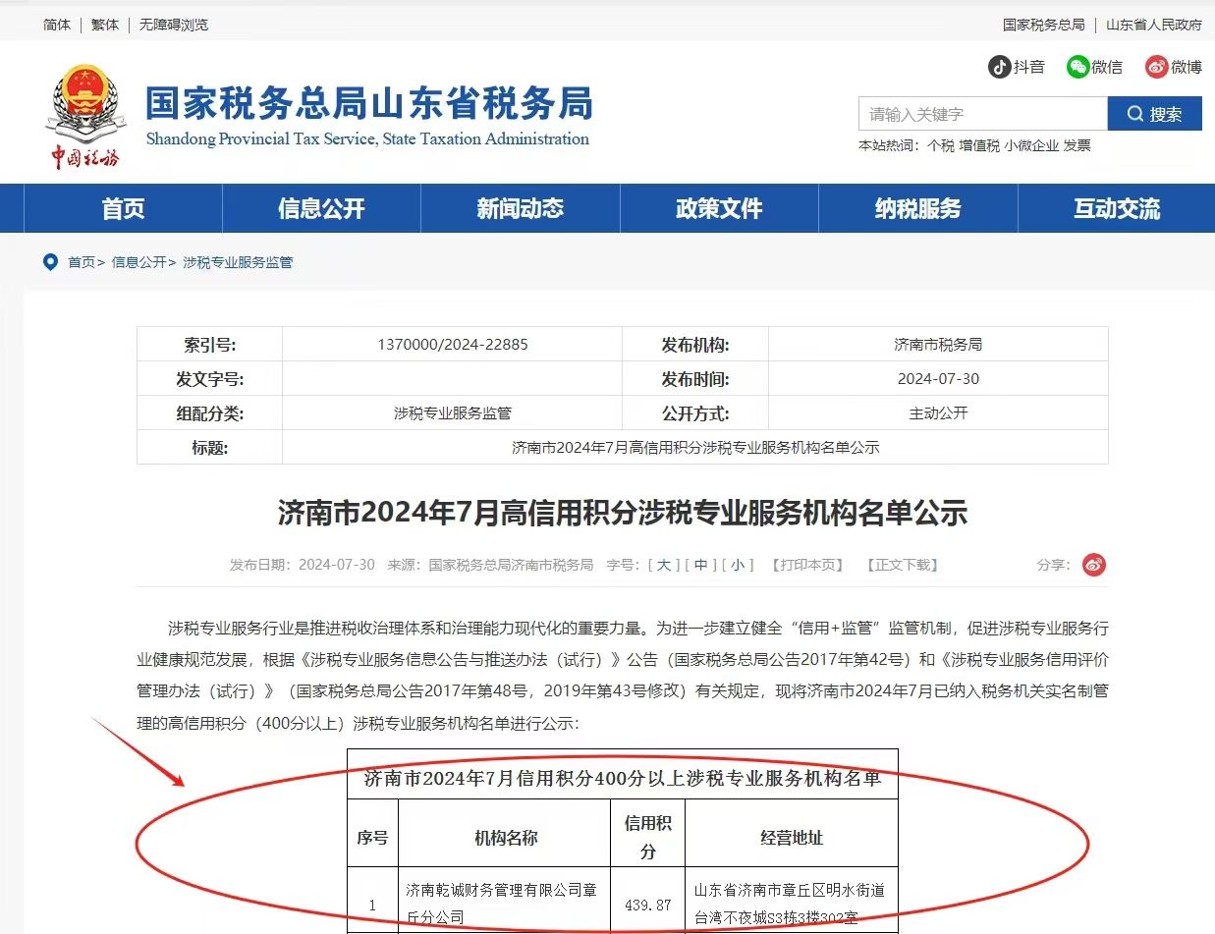The image size is (1215, 934).
Task: Click the 序号 column header
Action: click(372, 838)
